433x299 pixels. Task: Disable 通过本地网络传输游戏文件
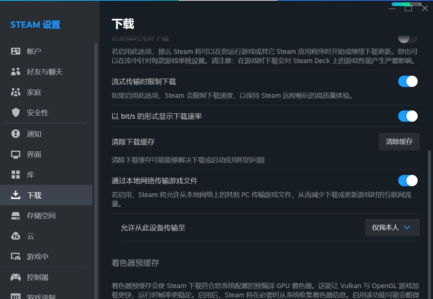click(x=408, y=180)
